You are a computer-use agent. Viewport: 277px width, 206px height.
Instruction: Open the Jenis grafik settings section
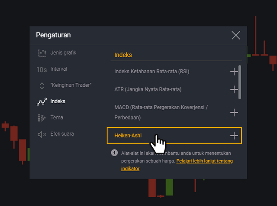(x=63, y=53)
